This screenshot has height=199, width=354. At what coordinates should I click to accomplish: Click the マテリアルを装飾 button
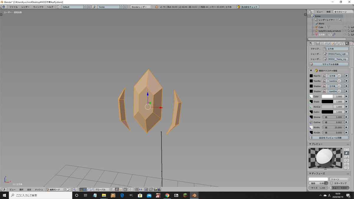(329, 64)
